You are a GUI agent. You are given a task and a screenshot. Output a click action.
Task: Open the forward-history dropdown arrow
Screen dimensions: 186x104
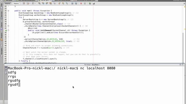(x=35, y=3)
